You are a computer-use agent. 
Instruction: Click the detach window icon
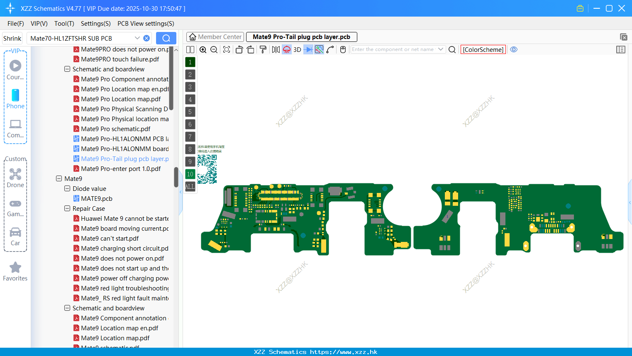point(623,37)
